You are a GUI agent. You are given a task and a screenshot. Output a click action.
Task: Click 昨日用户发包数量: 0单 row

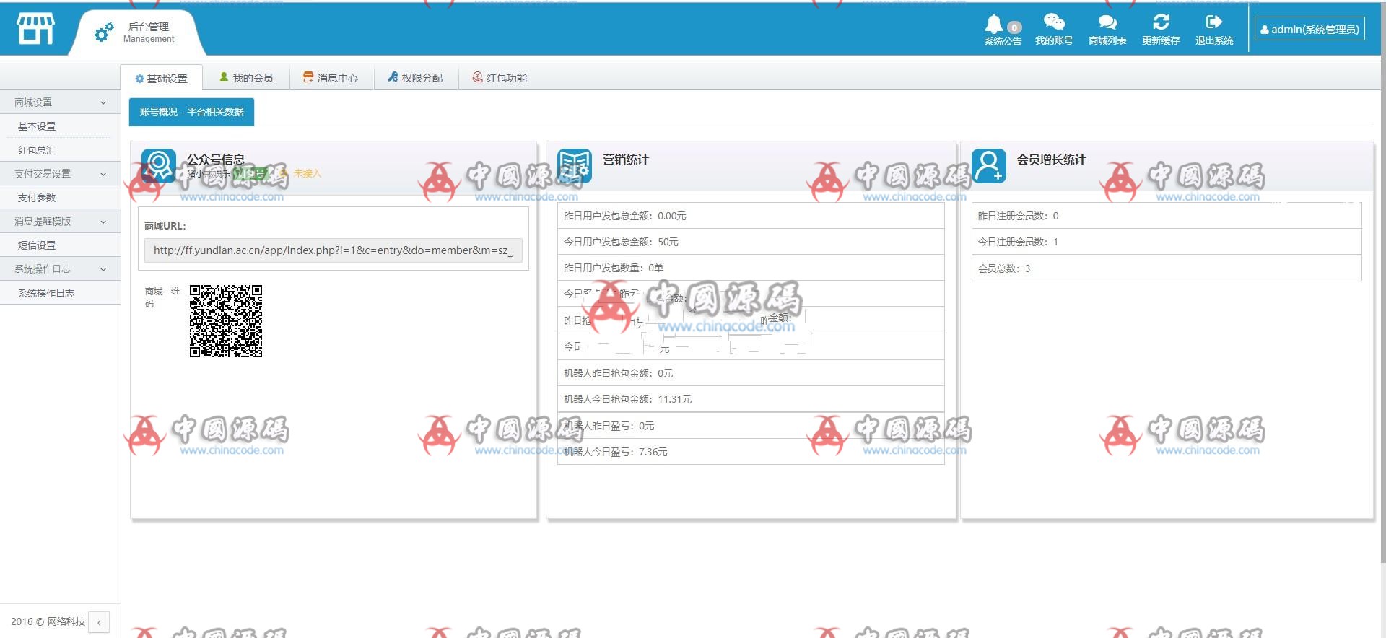[x=751, y=268]
